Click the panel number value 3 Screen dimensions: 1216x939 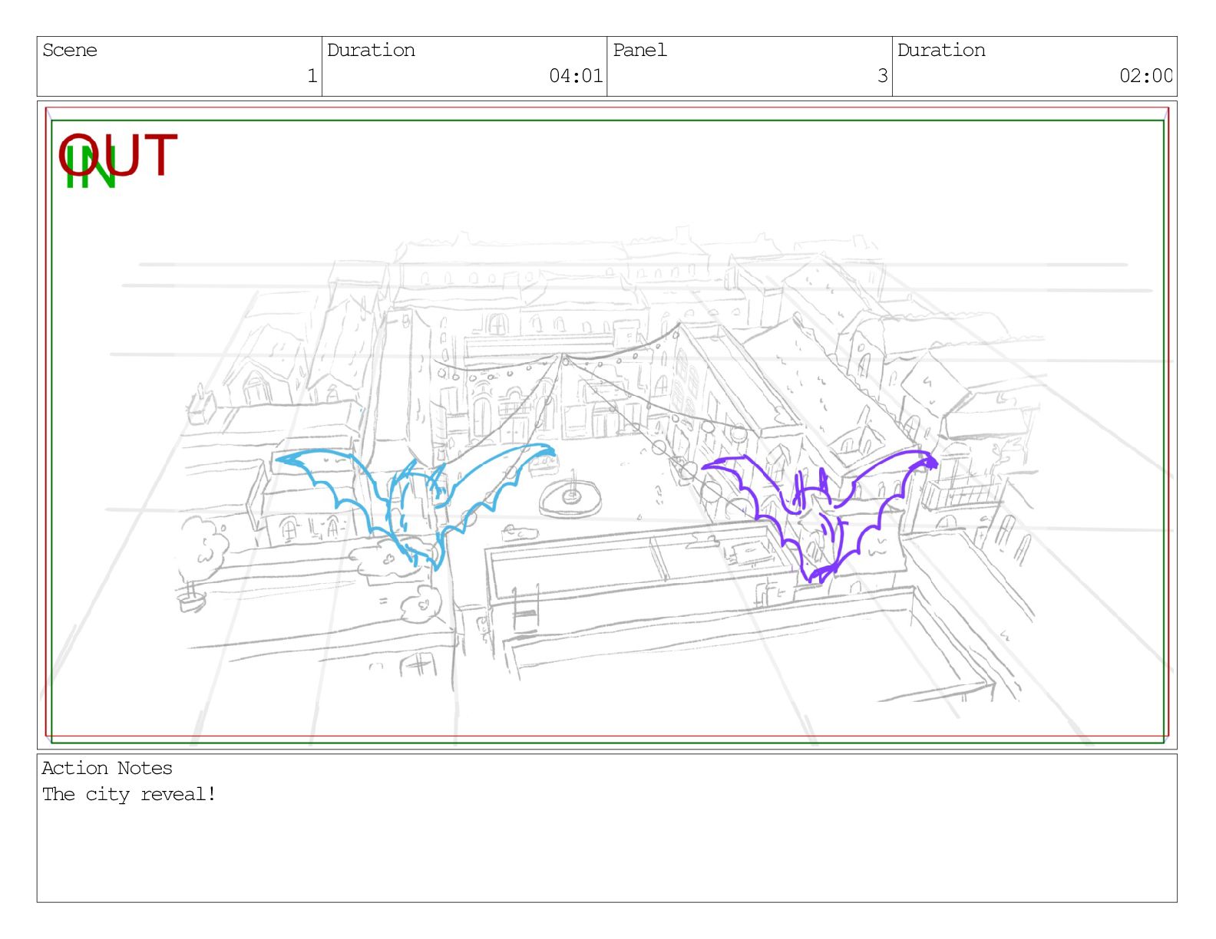click(883, 76)
